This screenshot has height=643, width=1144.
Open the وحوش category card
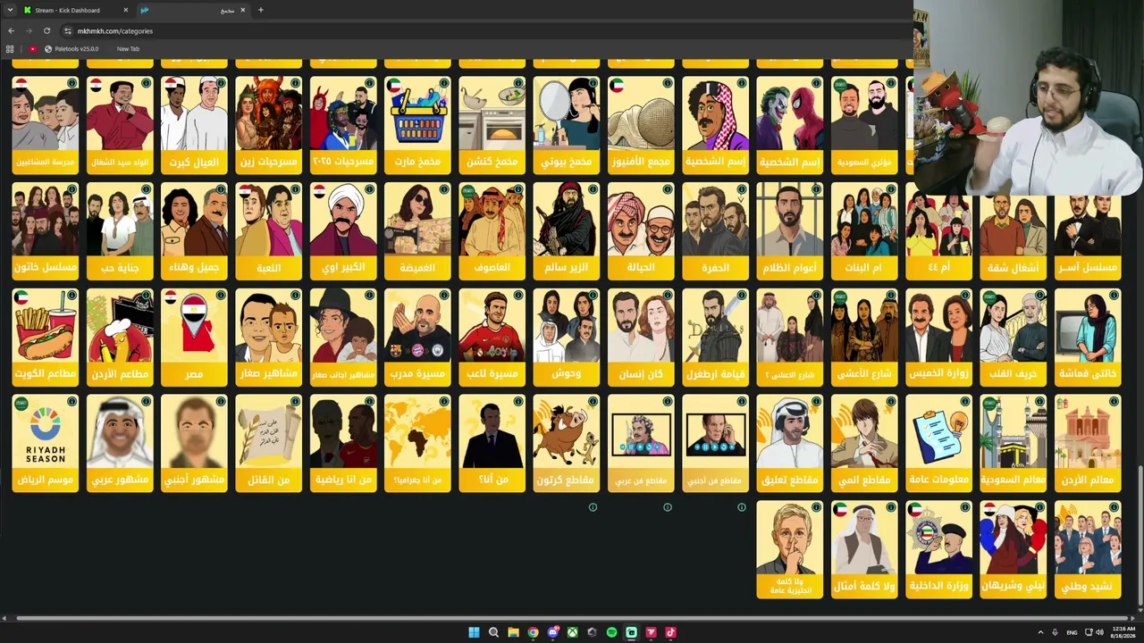[567, 337]
